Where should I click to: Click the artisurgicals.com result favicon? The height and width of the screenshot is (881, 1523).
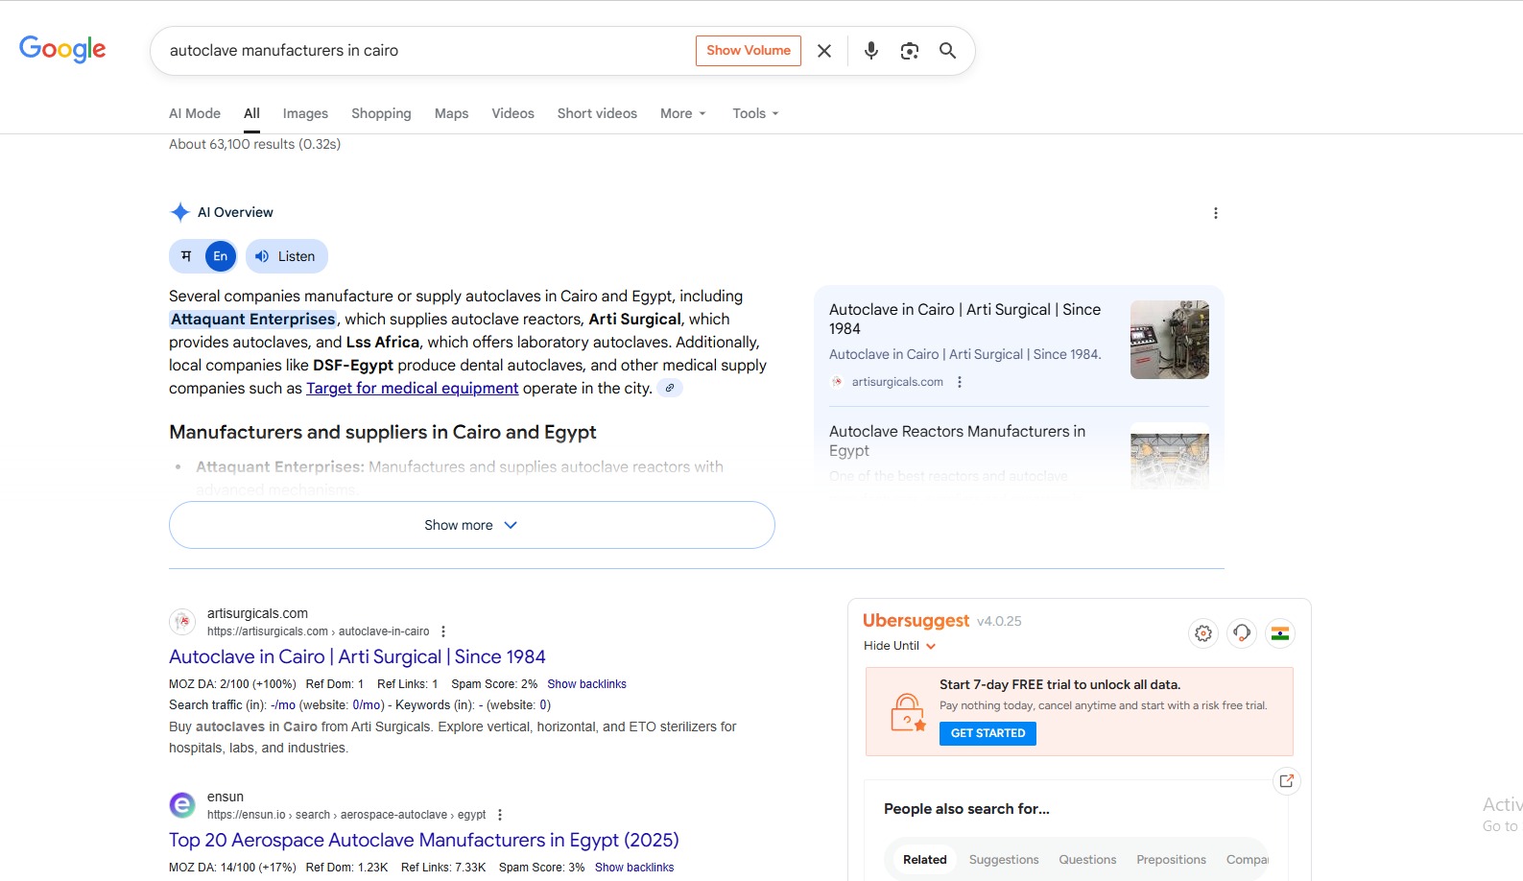point(182,622)
